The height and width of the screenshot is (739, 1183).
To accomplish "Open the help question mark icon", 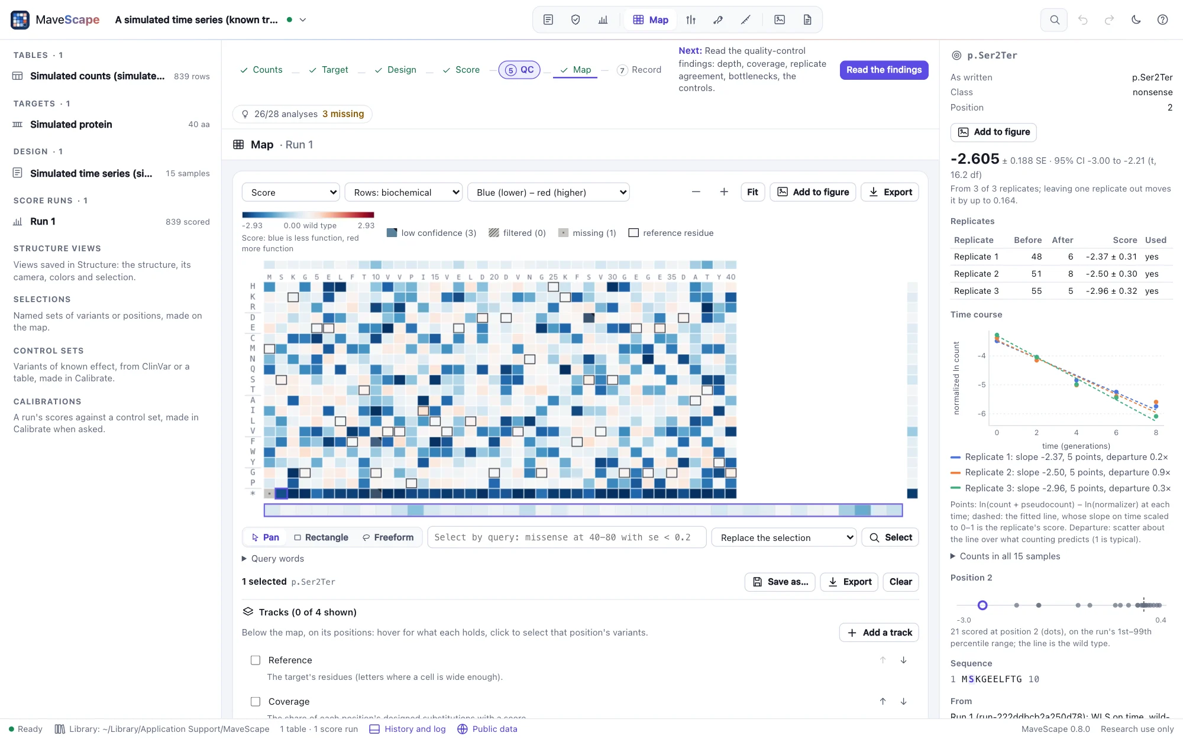I will point(1162,20).
